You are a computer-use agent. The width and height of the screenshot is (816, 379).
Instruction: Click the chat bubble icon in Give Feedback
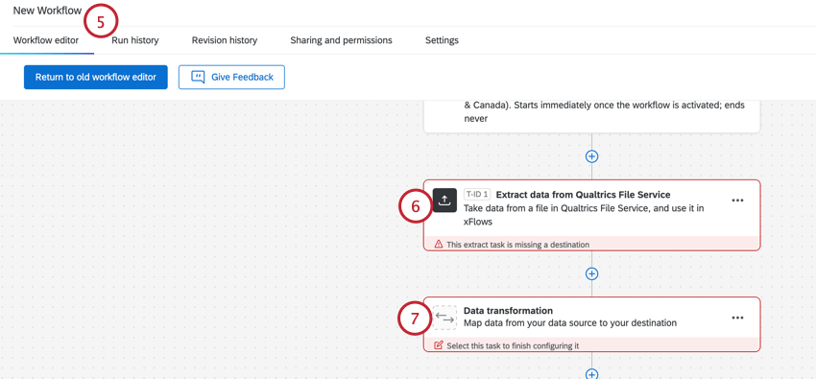pos(198,77)
